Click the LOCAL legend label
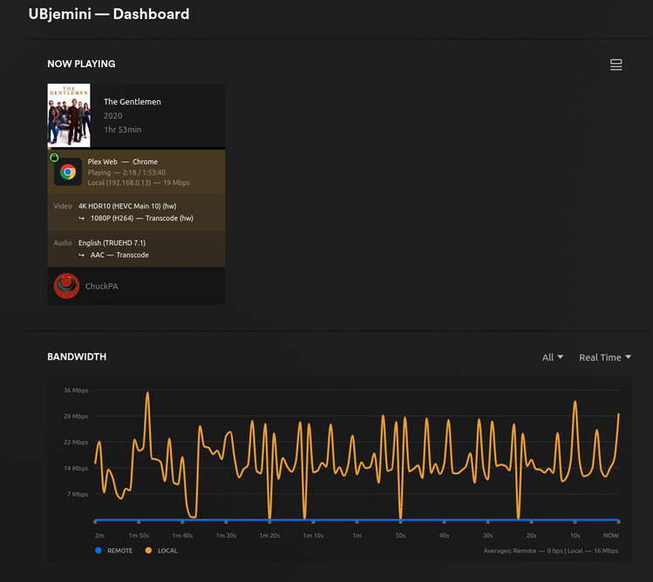 (x=168, y=551)
